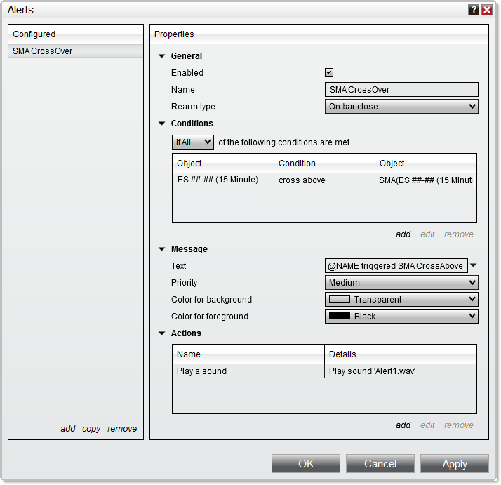Select SMA CrossOver in the Configured list
This screenshot has width=501, height=485.
(x=43, y=51)
